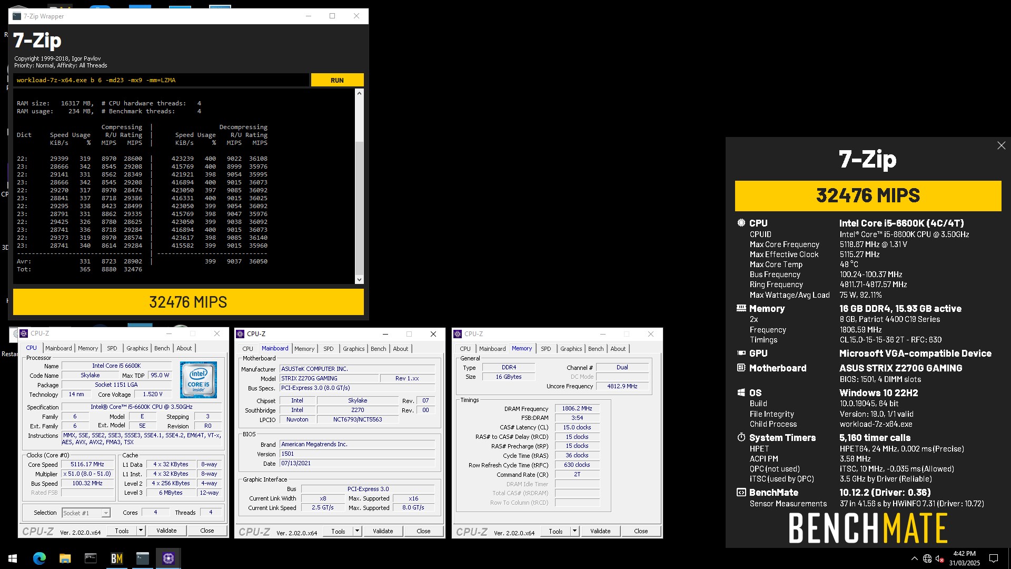The height and width of the screenshot is (569, 1011).
Task: Show hidden system tray icons
Action: click(914, 558)
